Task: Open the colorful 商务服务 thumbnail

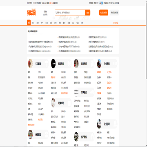Action: (30, 135)
